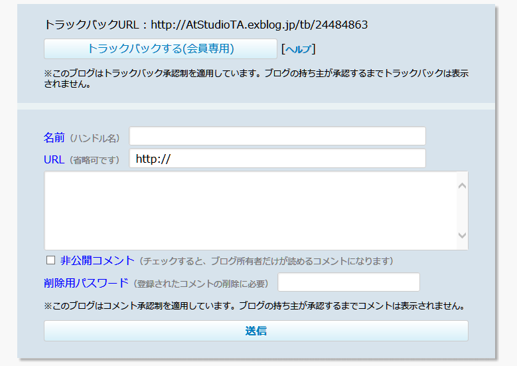Focus the 名前 (ハンドル名) input field
517x366 pixels.
pos(277,136)
